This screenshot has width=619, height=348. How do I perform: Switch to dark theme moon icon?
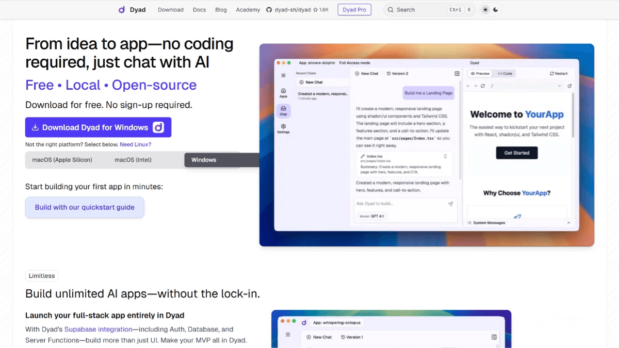coord(496,10)
